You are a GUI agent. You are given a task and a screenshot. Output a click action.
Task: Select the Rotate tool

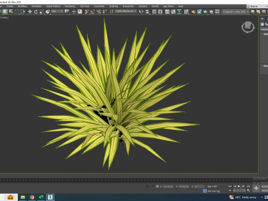click(x=36, y=12)
